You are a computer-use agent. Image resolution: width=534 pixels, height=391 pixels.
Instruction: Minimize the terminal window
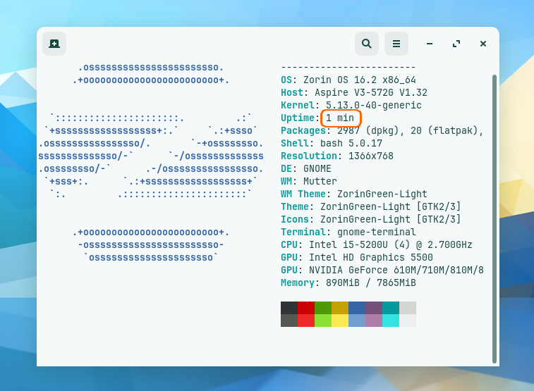coord(429,44)
